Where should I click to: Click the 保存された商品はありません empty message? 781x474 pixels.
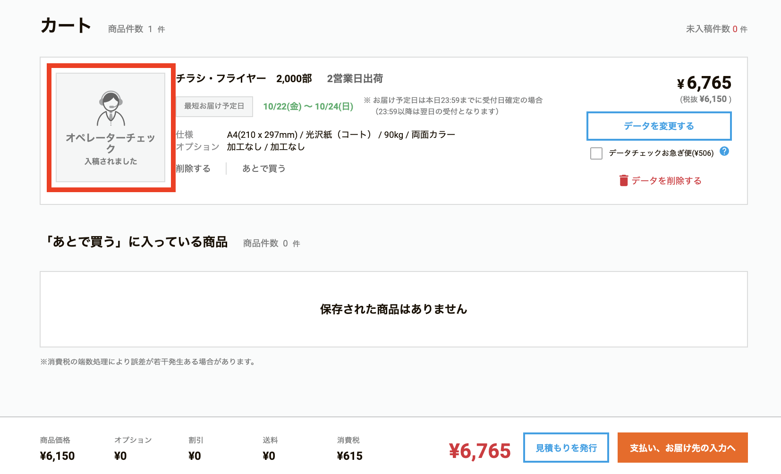pos(393,309)
